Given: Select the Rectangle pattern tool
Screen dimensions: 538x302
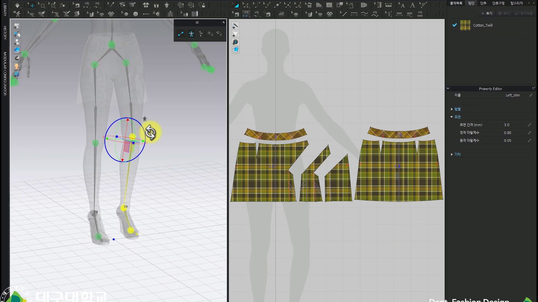Looking at the screenshot, I should [319, 5].
